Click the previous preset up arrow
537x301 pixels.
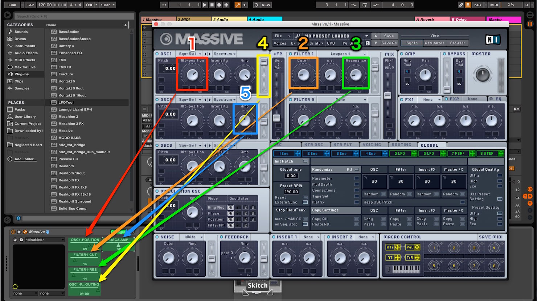pyautogui.click(x=376, y=36)
